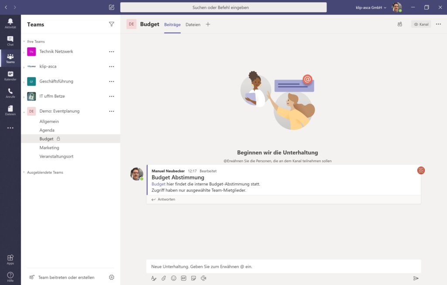The width and height of the screenshot is (447, 285).
Task: Open klip-asca GmbH organization dropdown
Action: point(371,7)
